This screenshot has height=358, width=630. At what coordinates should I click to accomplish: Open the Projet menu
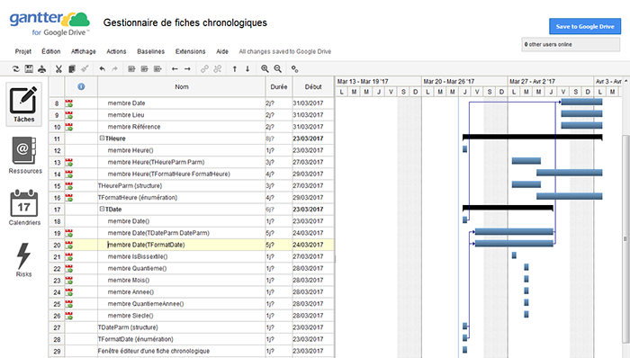point(22,51)
